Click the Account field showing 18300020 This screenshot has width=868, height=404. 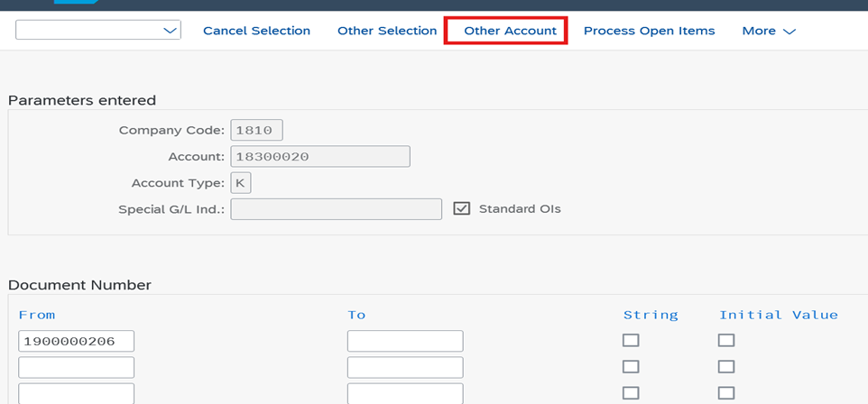(320, 157)
